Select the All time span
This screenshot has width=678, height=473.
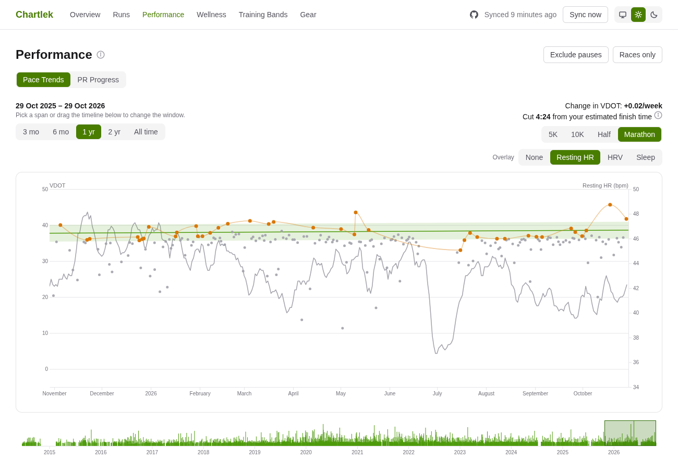146,132
